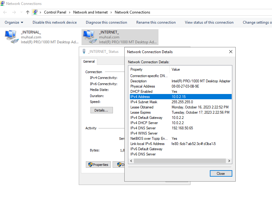Screen dimensions: 272x200
Task: Switch to the General tab
Action: click(x=89, y=61)
